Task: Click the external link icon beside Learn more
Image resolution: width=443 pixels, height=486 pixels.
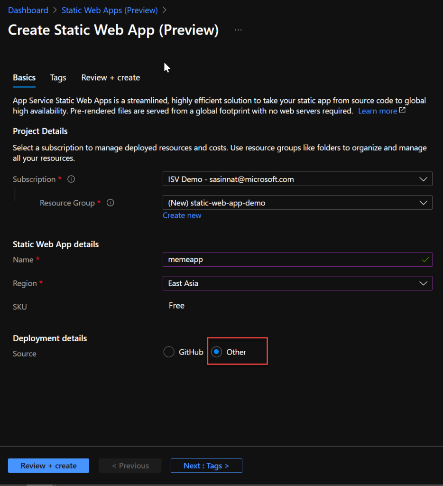Action: (402, 110)
